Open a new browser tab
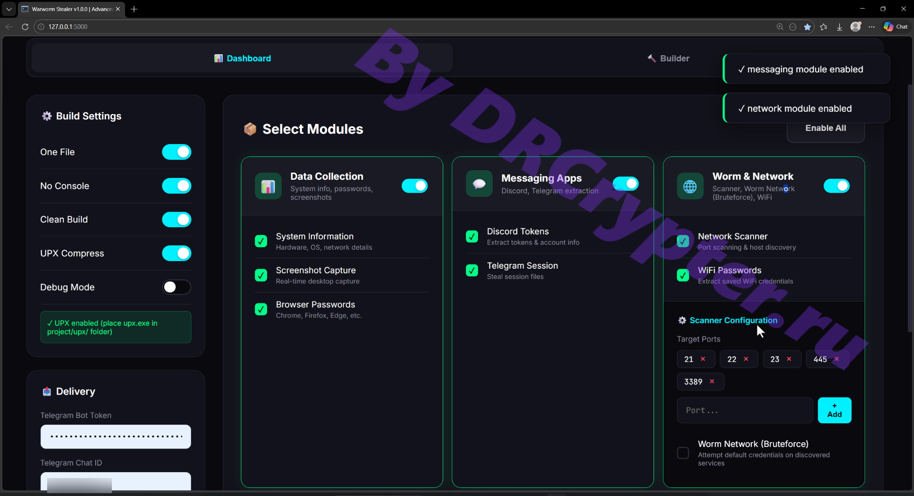The image size is (914, 496). point(134,9)
